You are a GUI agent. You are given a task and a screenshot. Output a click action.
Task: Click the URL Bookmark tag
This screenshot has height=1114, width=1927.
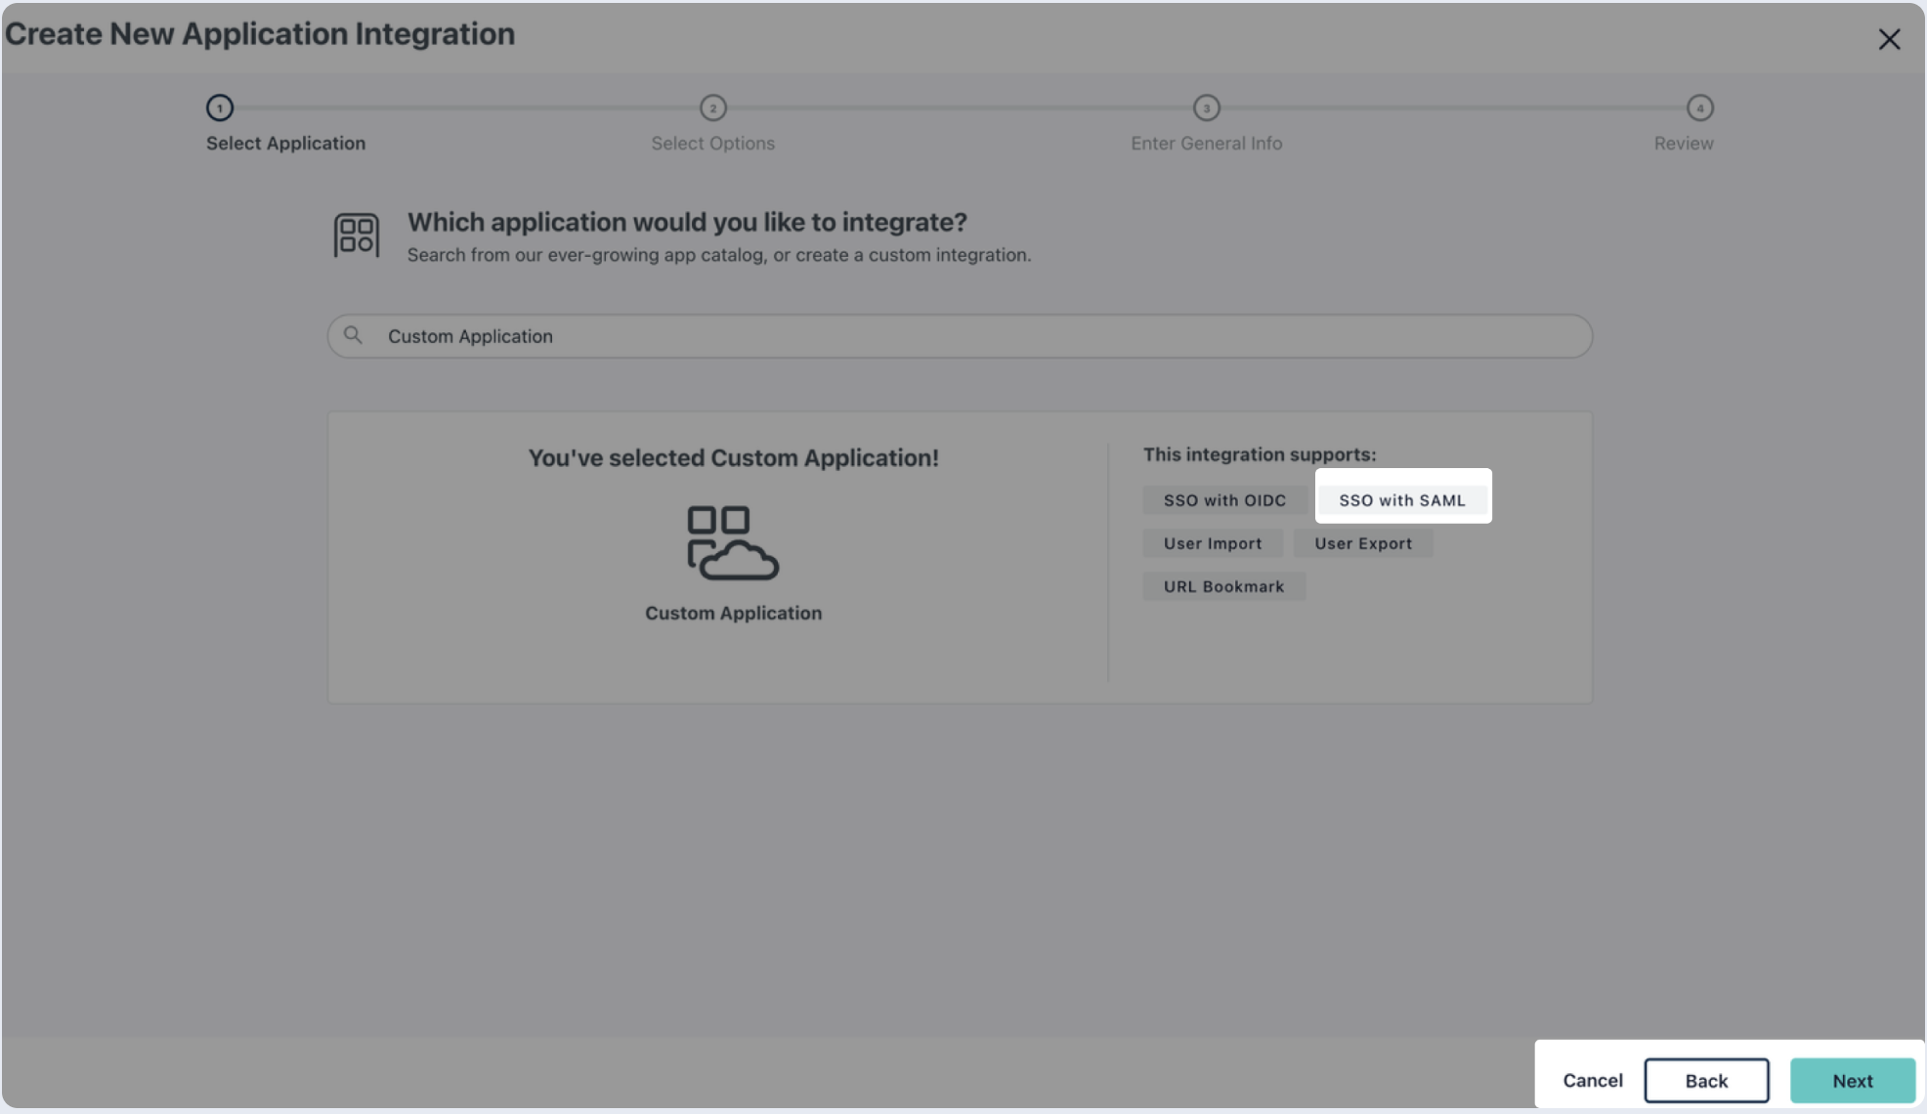[x=1223, y=586]
